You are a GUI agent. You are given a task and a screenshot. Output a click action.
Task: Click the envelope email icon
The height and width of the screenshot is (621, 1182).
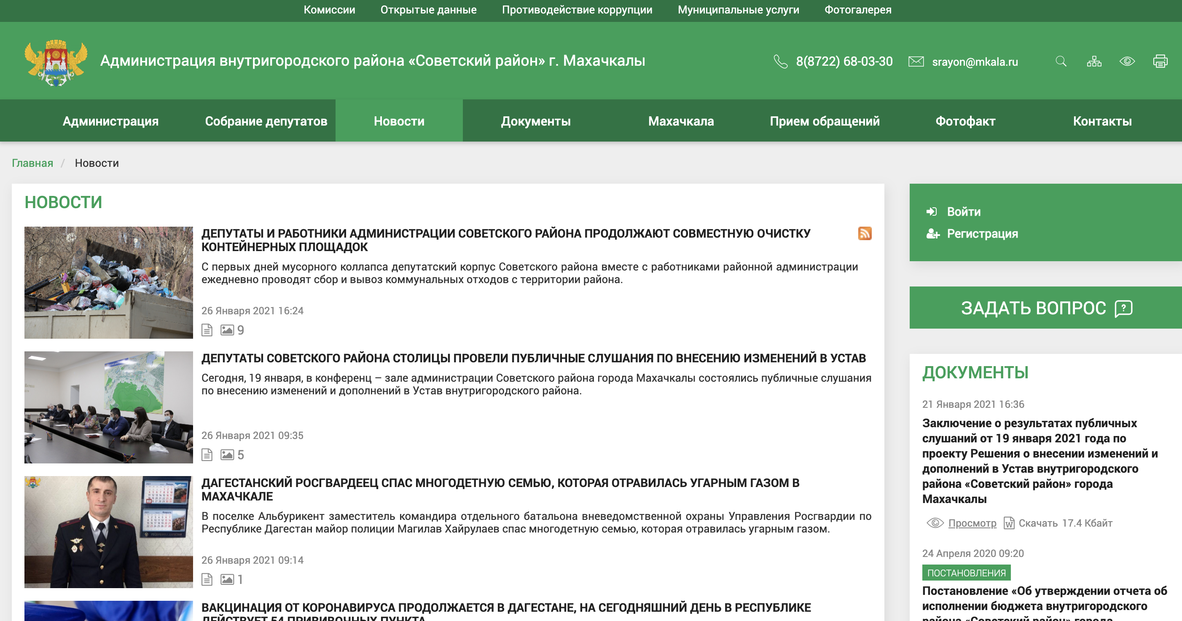tap(916, 62)
